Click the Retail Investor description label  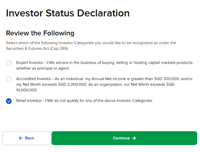tap(84, 100)
